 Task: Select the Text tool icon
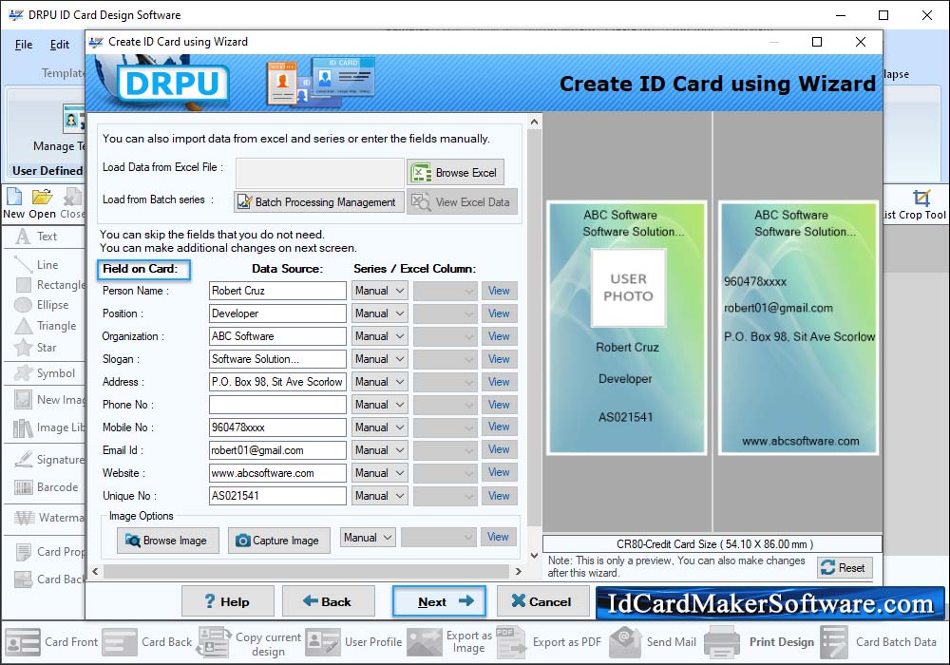pyautogui.click(x=23, y=237)
